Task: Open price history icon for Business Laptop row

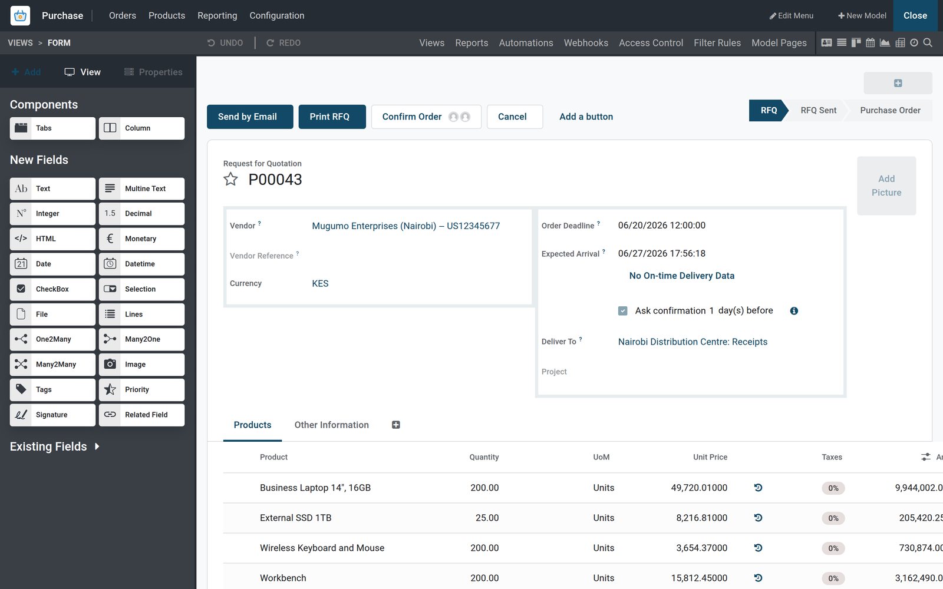Action: [758, 488]
